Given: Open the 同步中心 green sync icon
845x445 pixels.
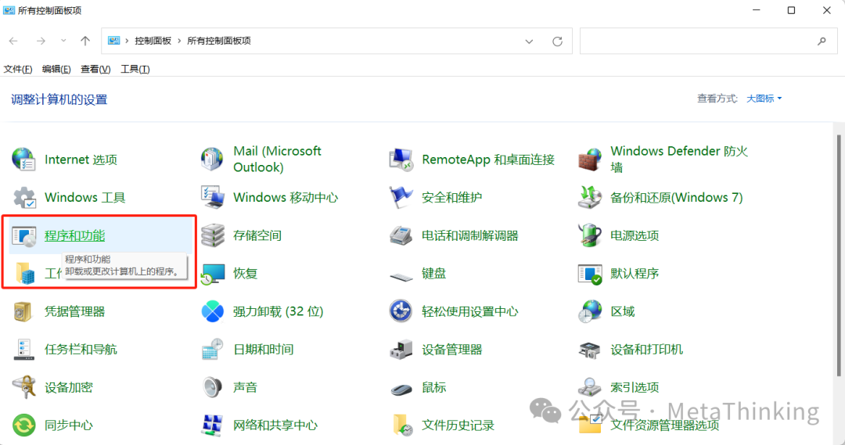Looking at the screenshot, I should (x=23, y=425).
